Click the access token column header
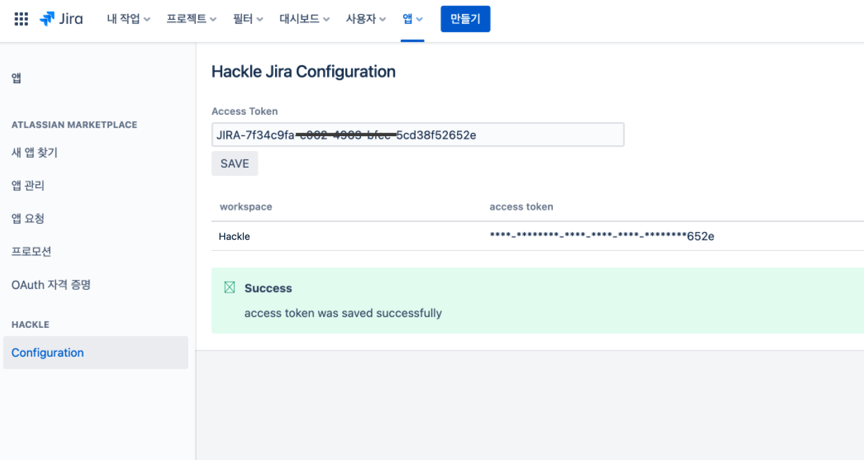Screen dimensions: 864x460 [521, 207]
